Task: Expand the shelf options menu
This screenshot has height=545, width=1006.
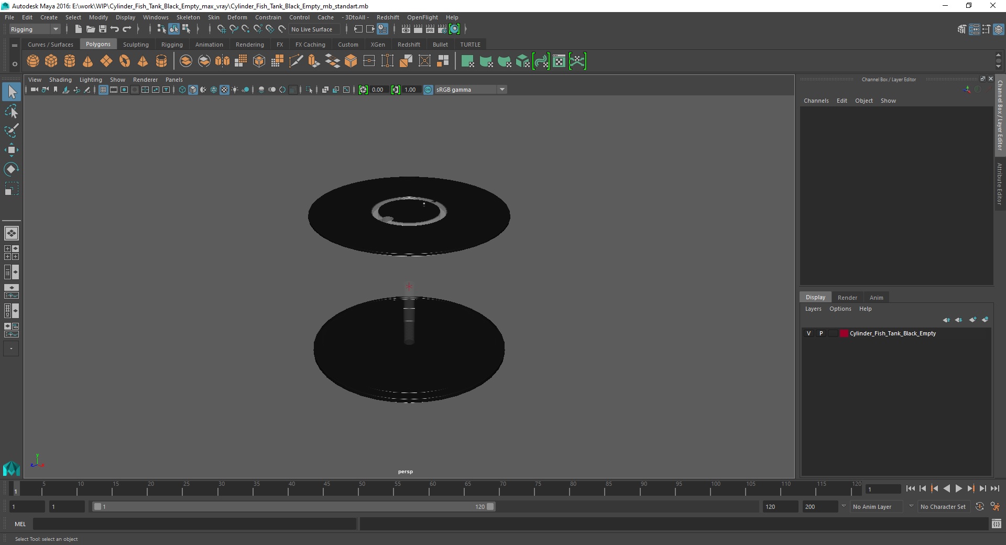Action: (15, 64)
